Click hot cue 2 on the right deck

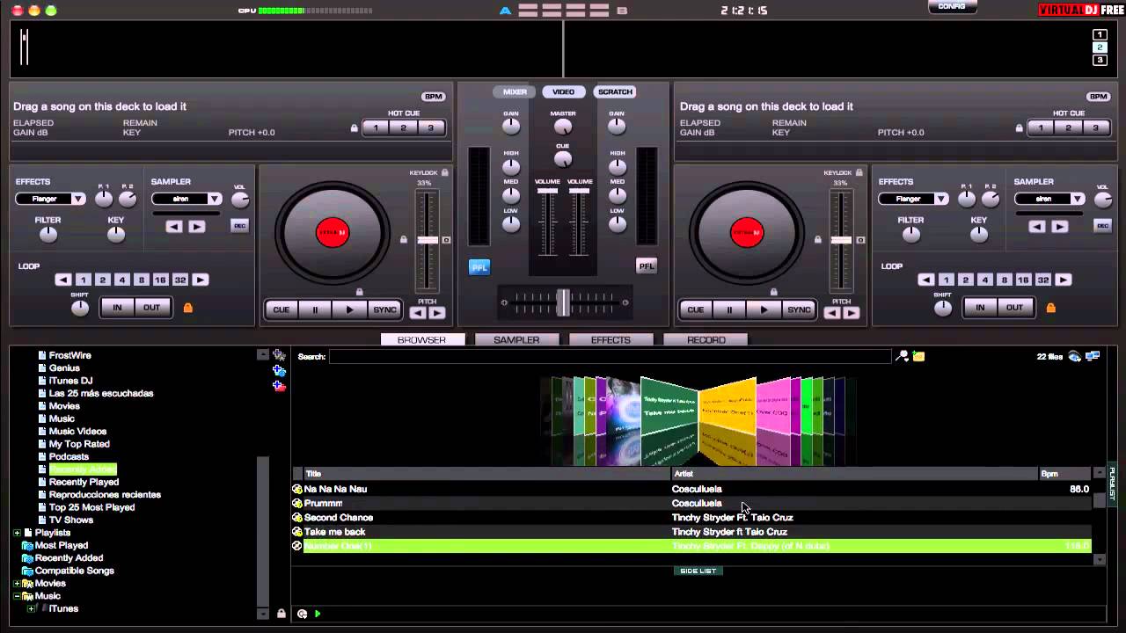(1068, 128)
